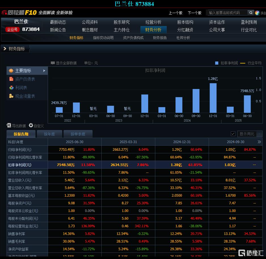Viewport: 266px width, 259px height.
Task: Open the 最新动态 menu item
Action: pyautogui.click(x=58, y=22)
